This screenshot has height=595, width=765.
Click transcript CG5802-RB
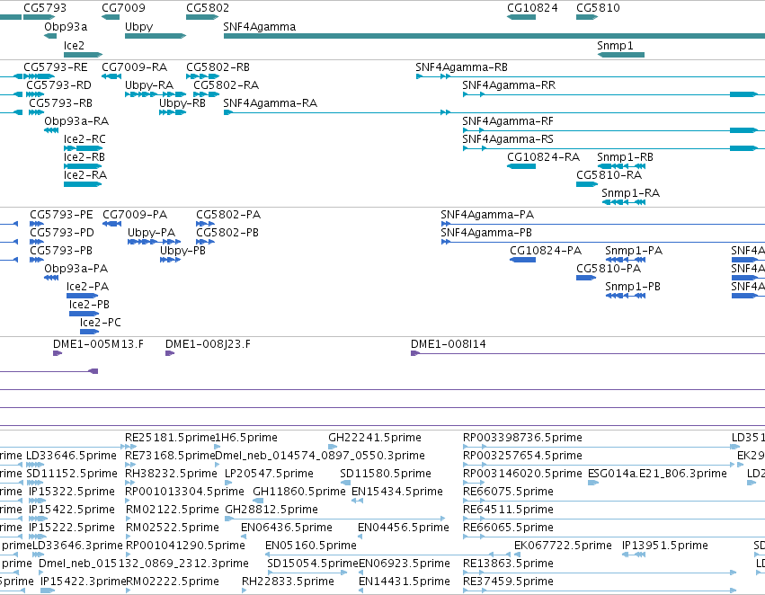pyautogui.click(x=218, y=67)
